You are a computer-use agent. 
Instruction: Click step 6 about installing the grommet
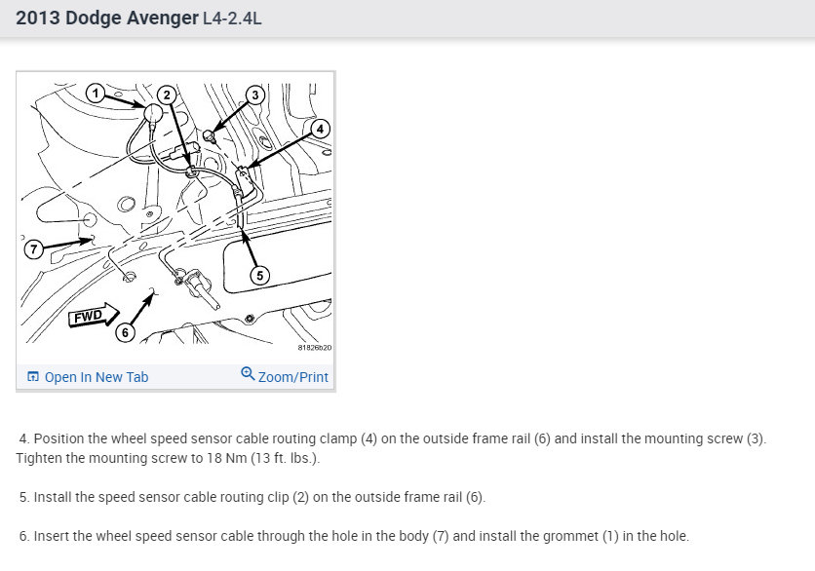pyautogui.click(x=354, y=536)
